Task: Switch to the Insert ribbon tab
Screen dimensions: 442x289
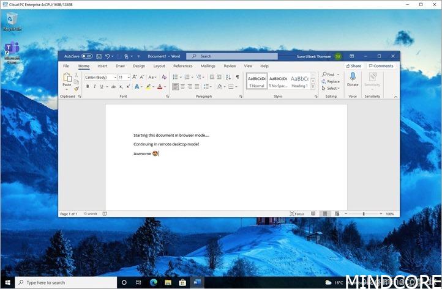Action: [x=102, y=66]
